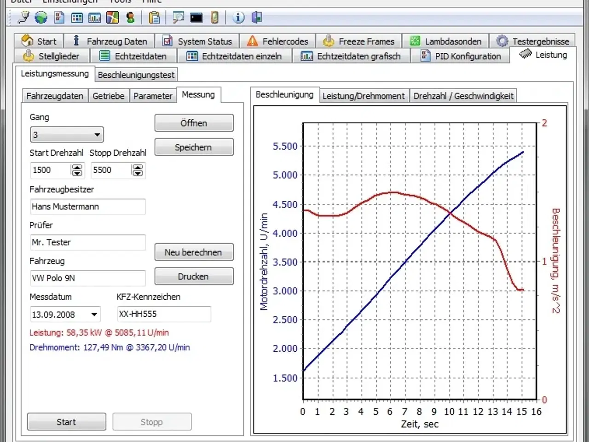
Task: Select the Leistung tab
Action: click(x=543, y=55)
